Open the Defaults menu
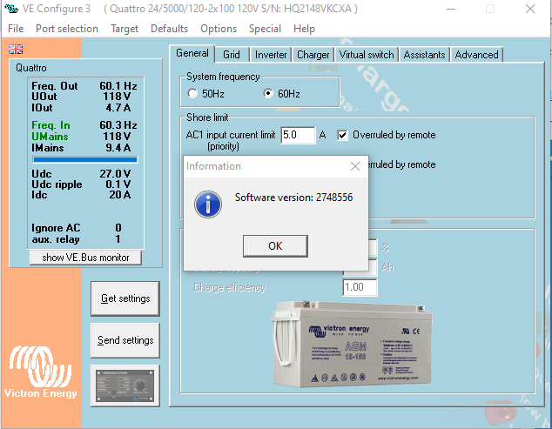Image resolution: width=552 pixels, height=429 pixels. 169,29
